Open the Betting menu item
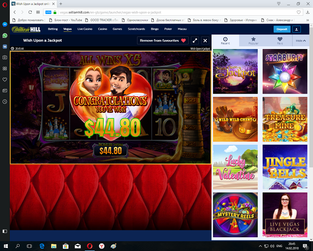Viewport: 313px width, 251px height. (x=53, y=29)
